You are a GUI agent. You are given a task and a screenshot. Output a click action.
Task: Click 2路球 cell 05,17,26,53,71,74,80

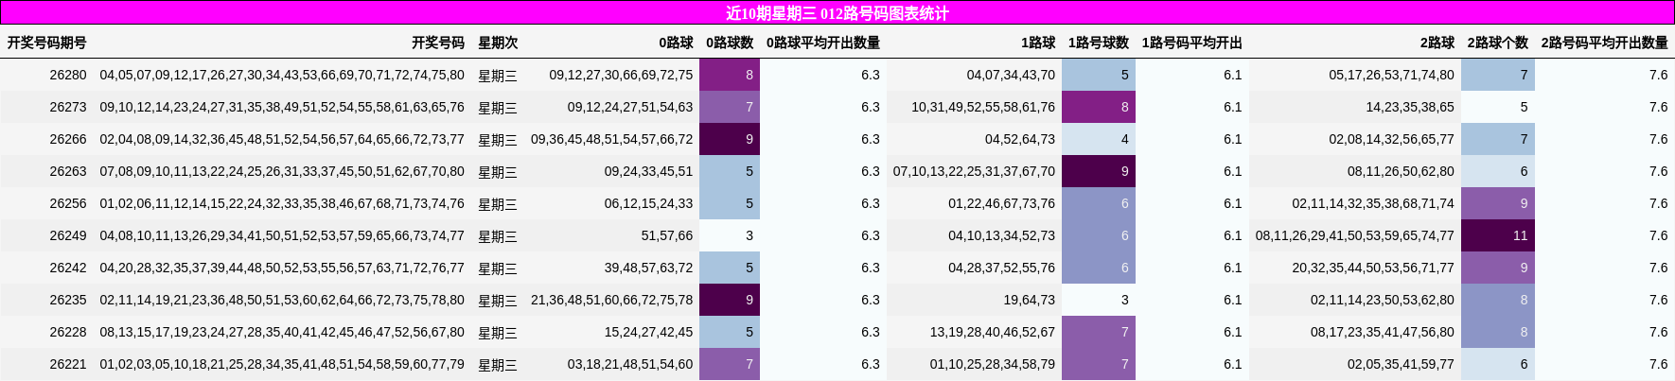[x=1391, y=75]
